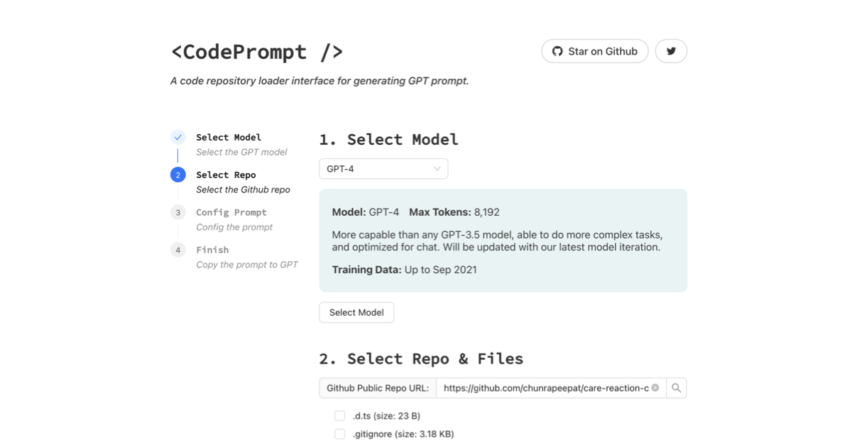Click the CodePrompt title heading
Screen dimensions: 852x445
[257, 52]
